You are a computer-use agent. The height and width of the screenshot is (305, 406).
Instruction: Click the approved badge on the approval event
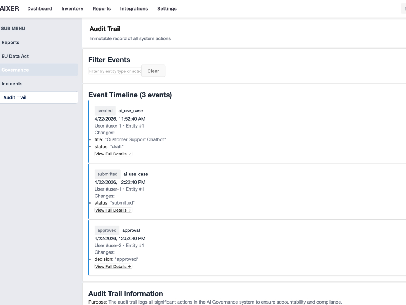tap(107, 230)
